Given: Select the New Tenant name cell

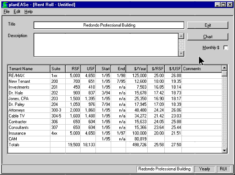Looking at the screenshot, I should pos(29,81).
